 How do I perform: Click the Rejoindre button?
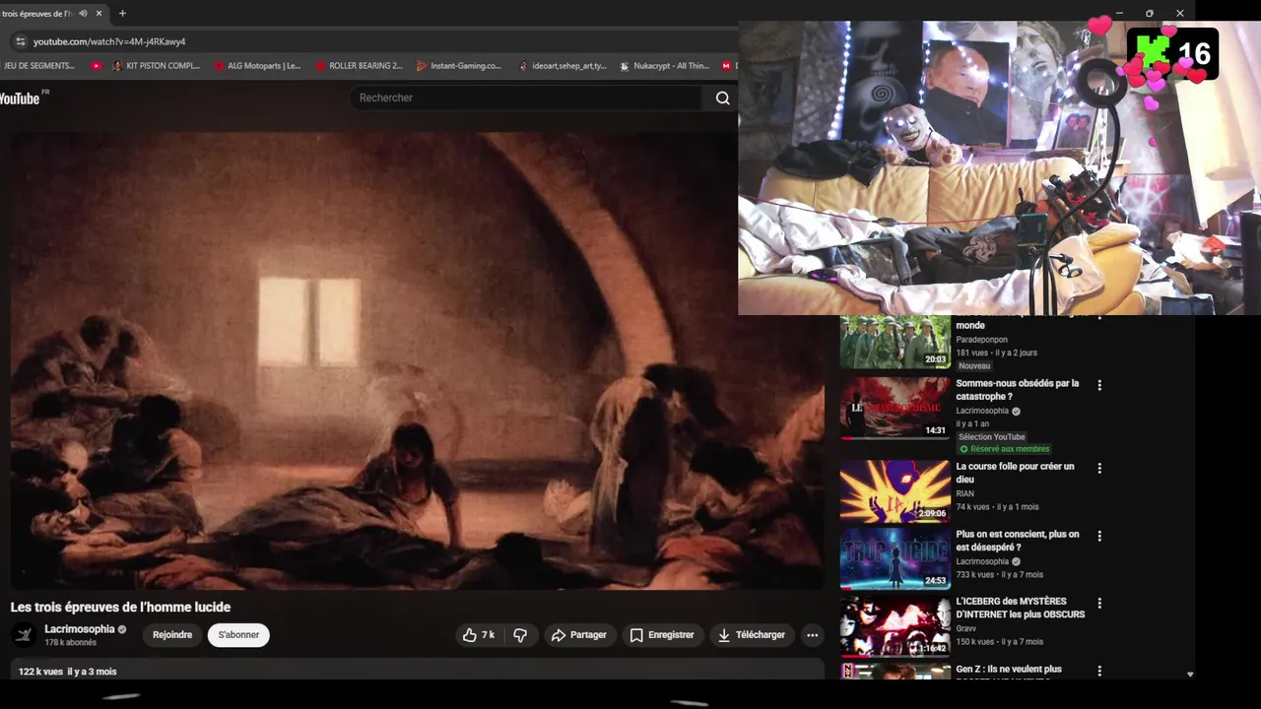[172, 635]
